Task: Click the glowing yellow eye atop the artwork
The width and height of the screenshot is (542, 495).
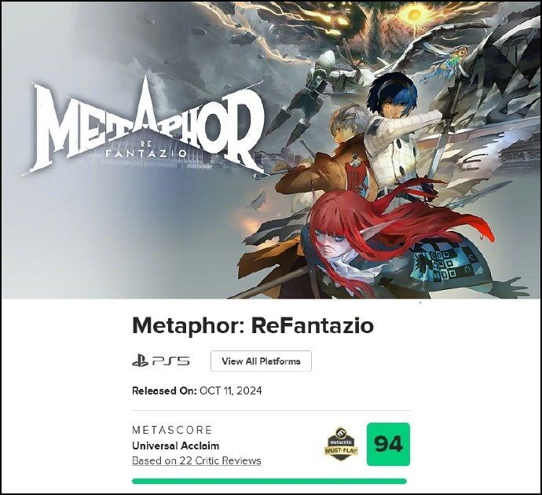Action: tap(413, 14)
